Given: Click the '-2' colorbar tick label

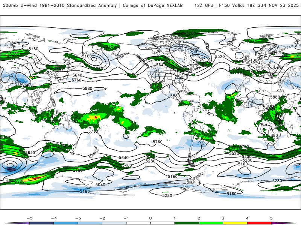Looking at the screenshot, I should pos(102,218).
